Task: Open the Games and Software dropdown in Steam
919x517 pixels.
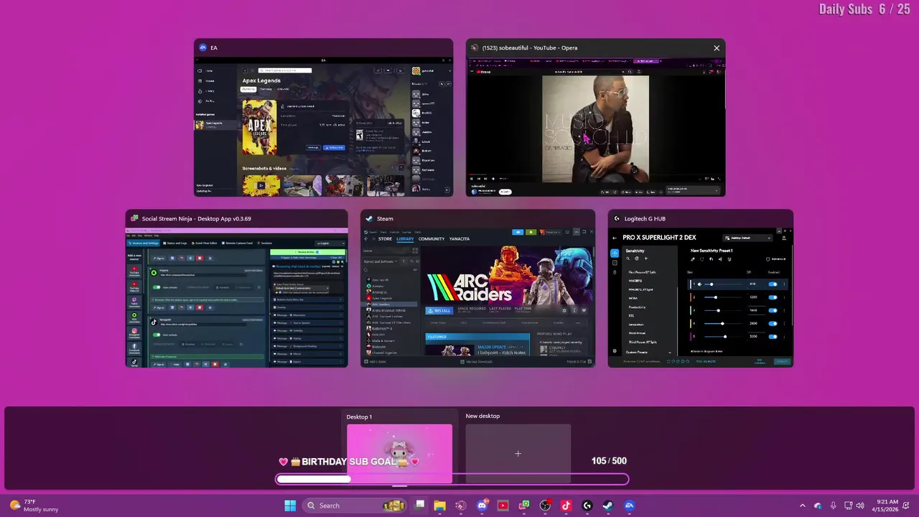Action: coord(380,261)
